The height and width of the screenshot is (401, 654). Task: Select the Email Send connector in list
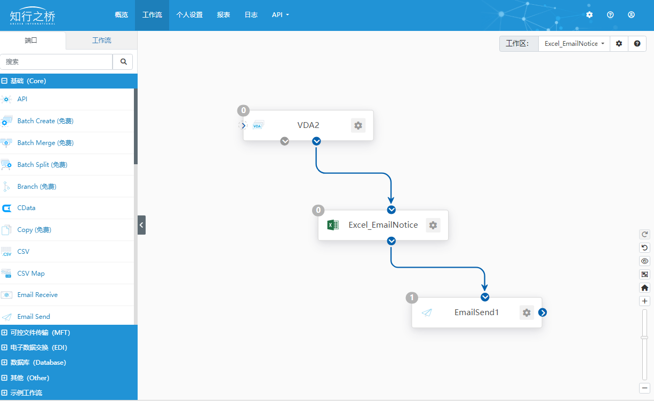coord(34,316)
